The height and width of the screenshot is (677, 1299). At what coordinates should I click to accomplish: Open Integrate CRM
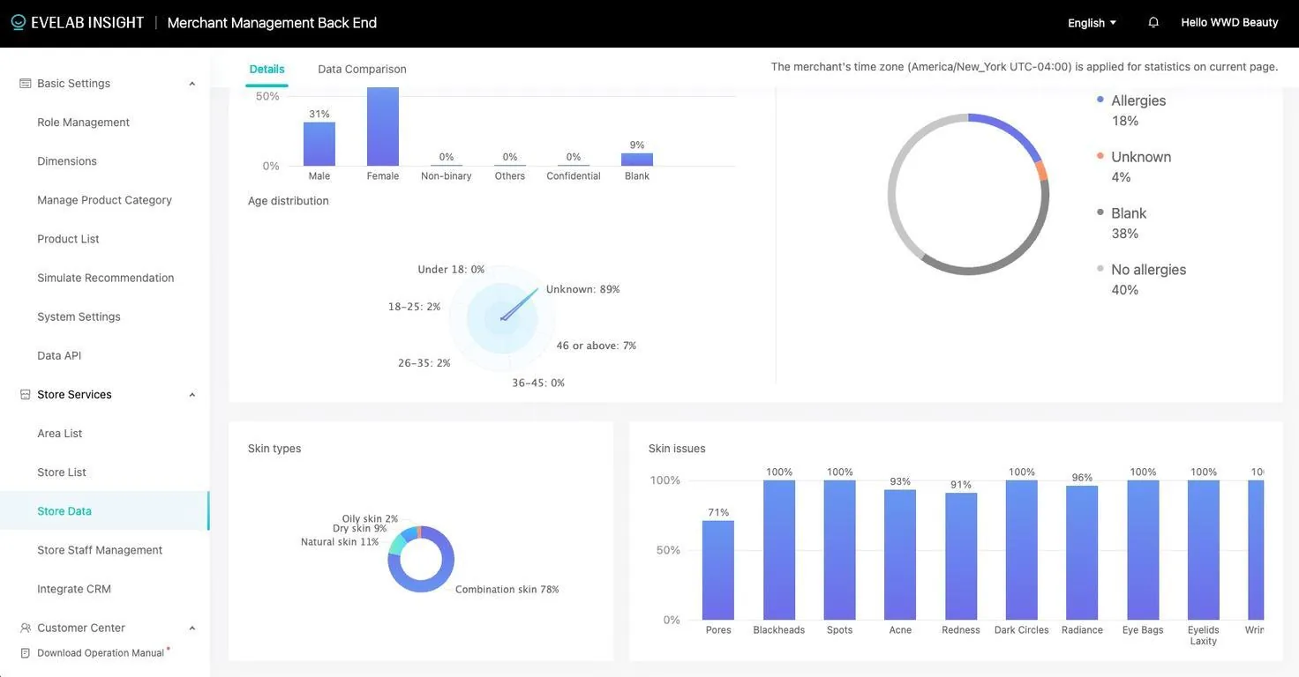74,589
